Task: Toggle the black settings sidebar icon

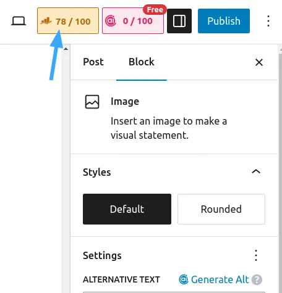Action: [x=179, y=21]
